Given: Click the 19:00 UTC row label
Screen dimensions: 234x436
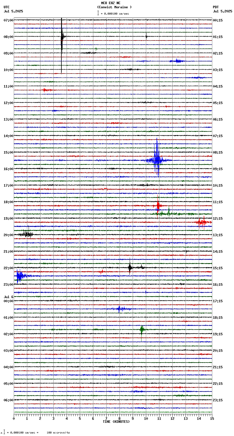Looking at the screenshot, I should click(x=9, y=219).
